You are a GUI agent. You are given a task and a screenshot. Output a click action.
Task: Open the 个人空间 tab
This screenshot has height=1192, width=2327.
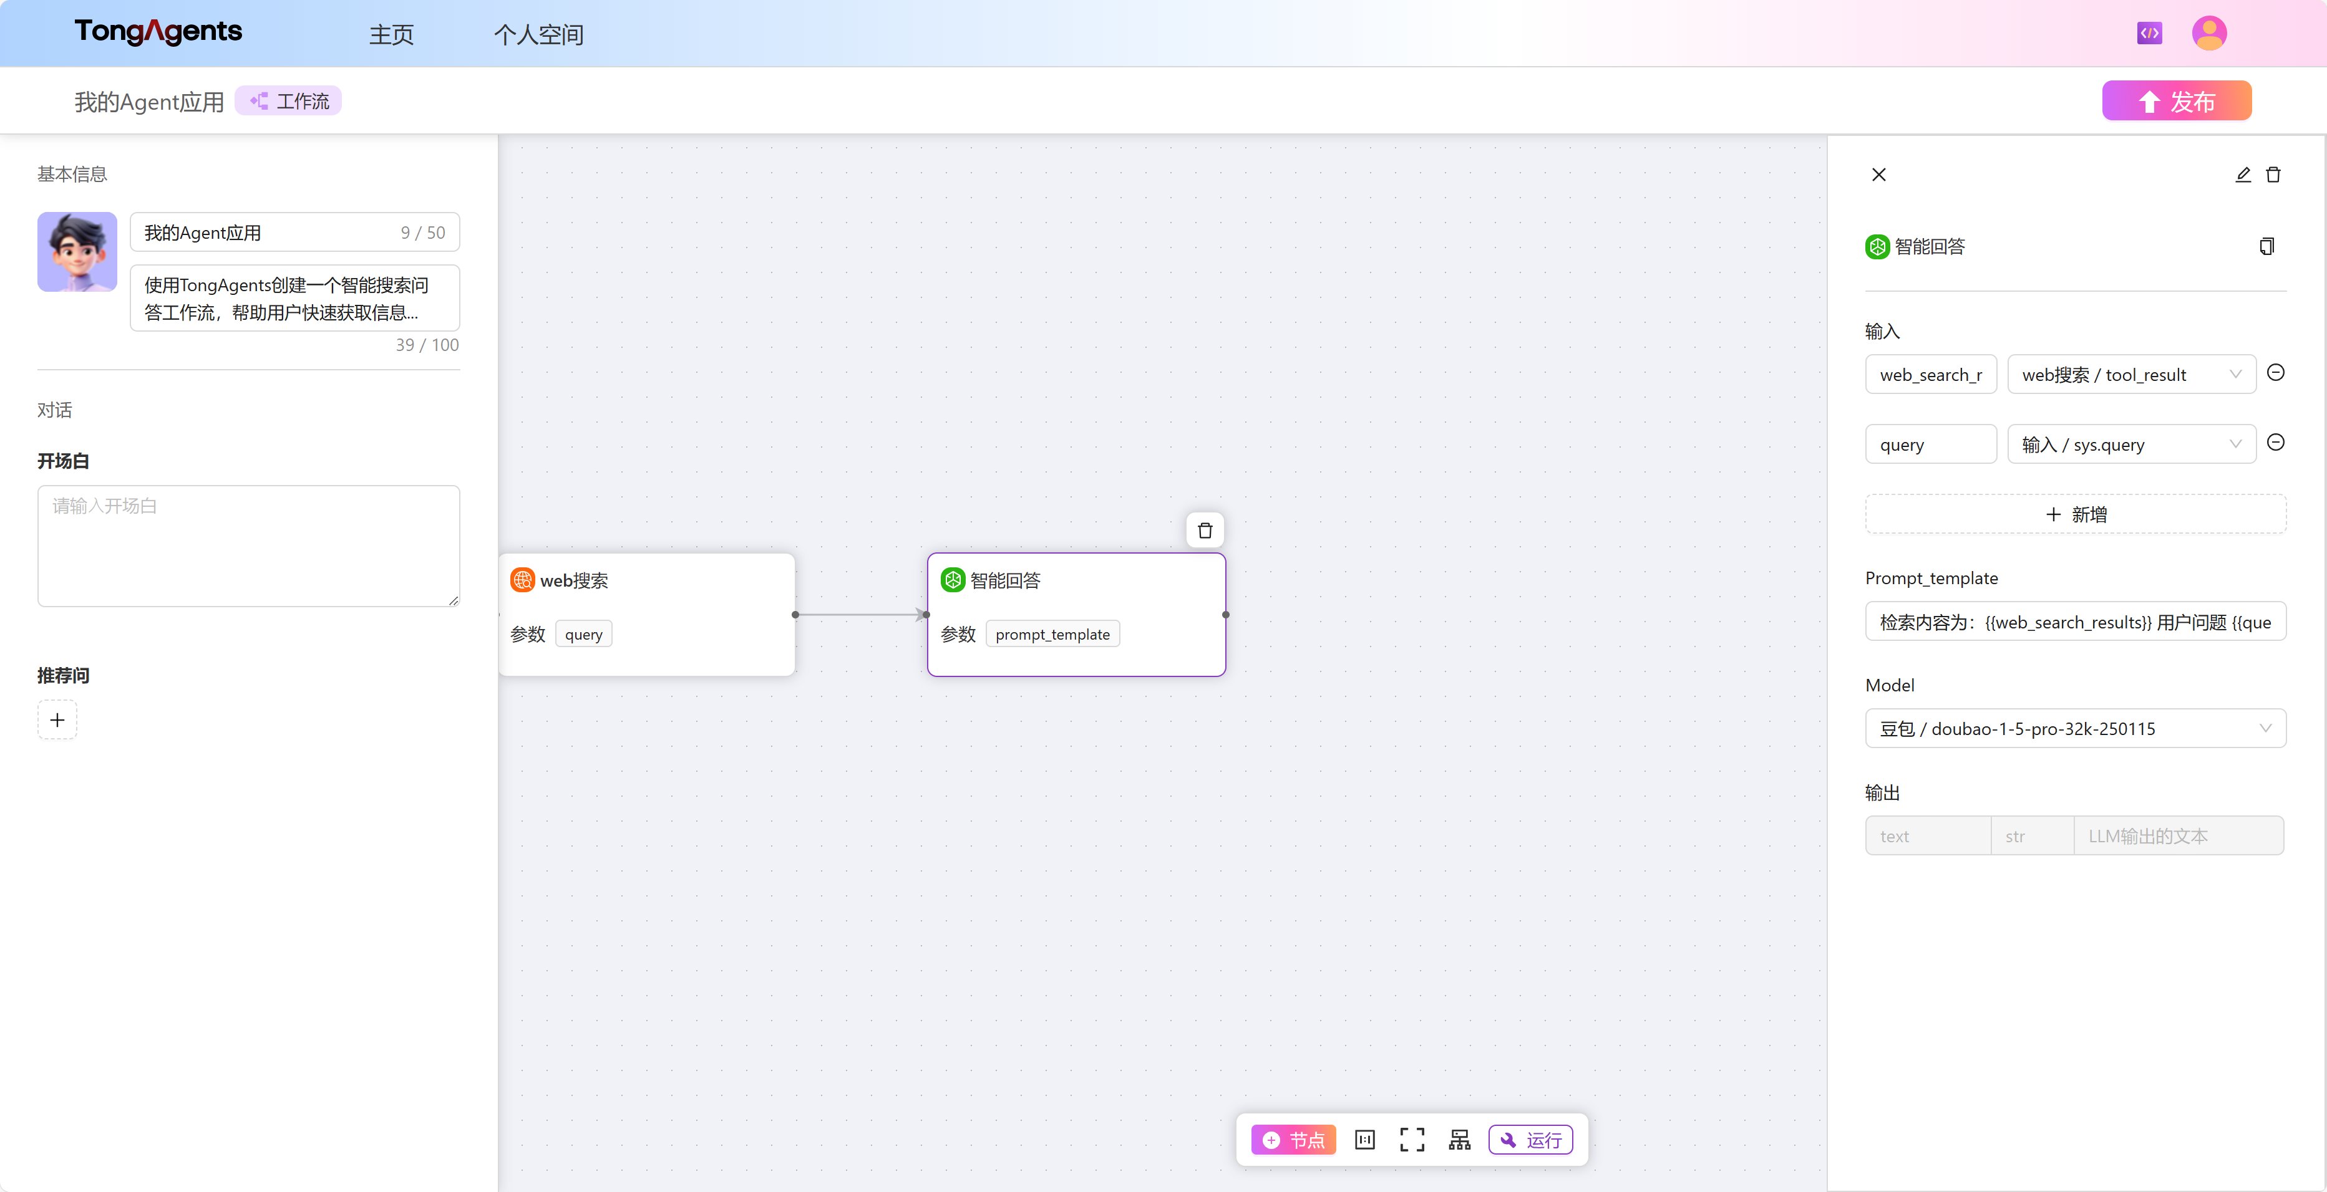coord(538,34)
